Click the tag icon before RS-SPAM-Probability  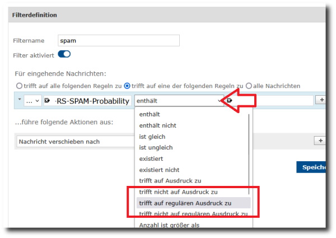(x=48, y=101)
